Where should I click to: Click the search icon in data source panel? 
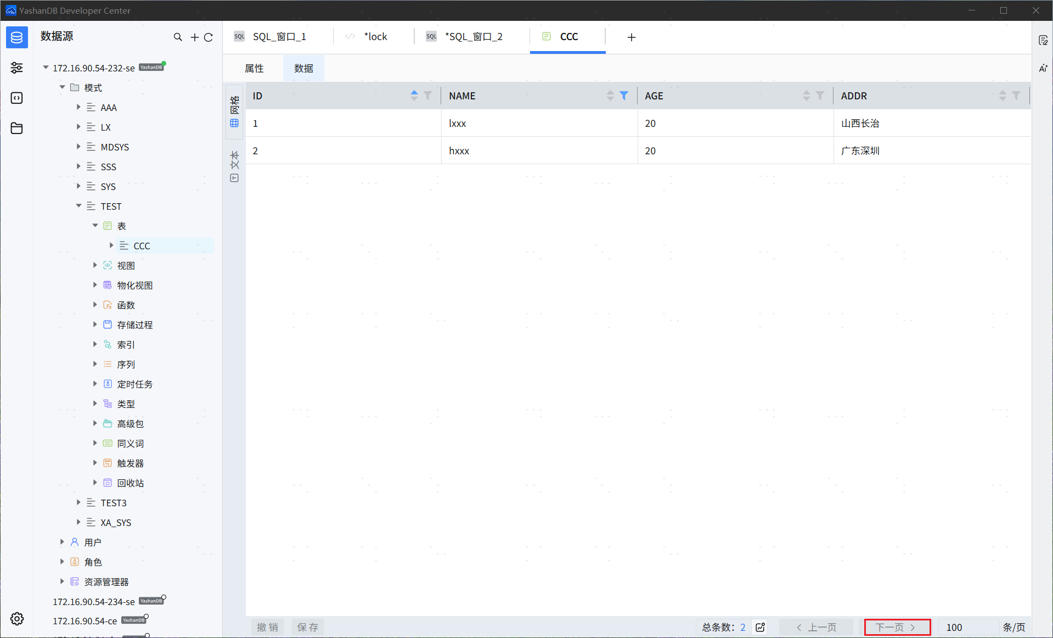(178, 37)
